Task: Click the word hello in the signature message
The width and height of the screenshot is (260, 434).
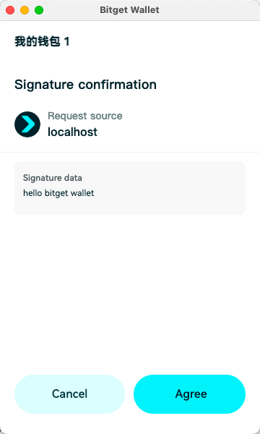Action: click(x=32, y=192)
